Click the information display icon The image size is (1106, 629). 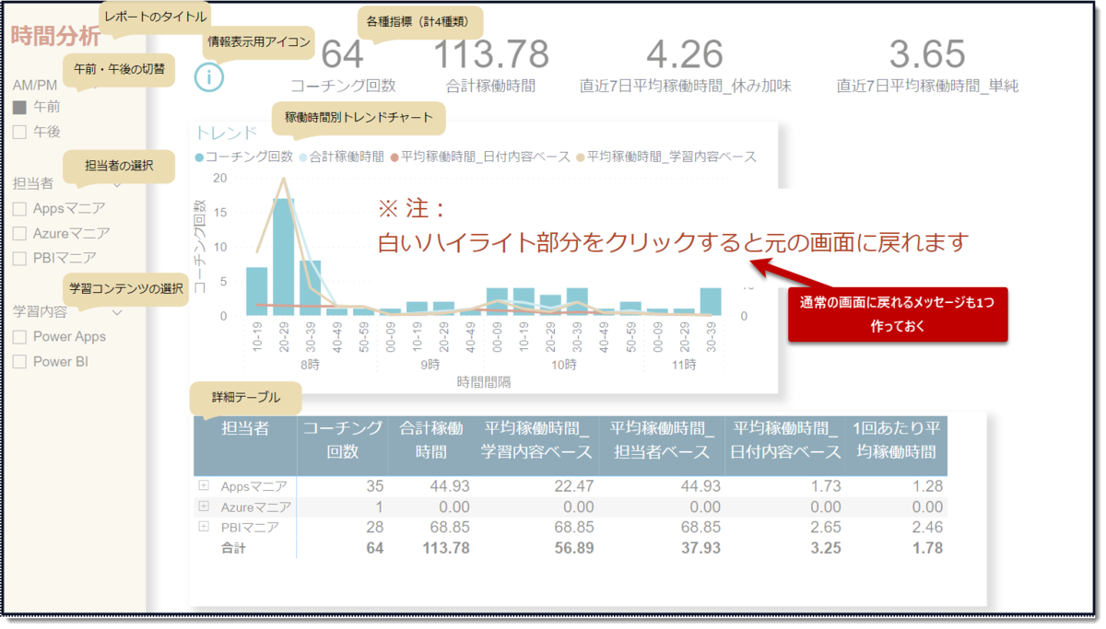point(210,77)
